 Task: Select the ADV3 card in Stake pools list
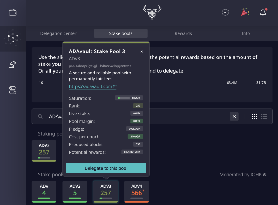(106, 192)
